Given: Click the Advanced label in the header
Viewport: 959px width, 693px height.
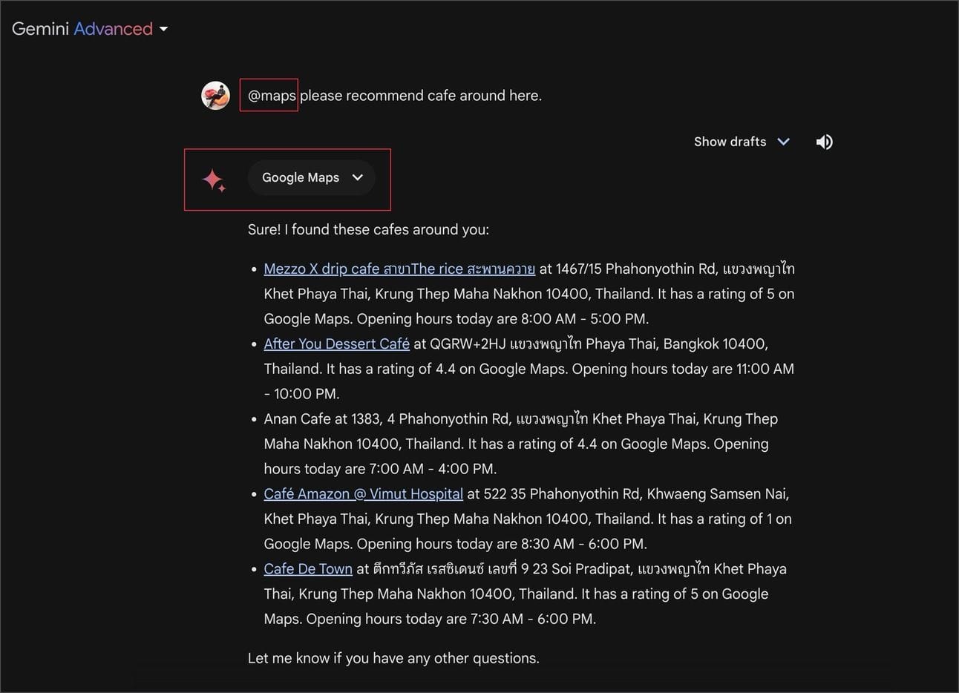Looking at the screenshot, I should pos(113,29).
